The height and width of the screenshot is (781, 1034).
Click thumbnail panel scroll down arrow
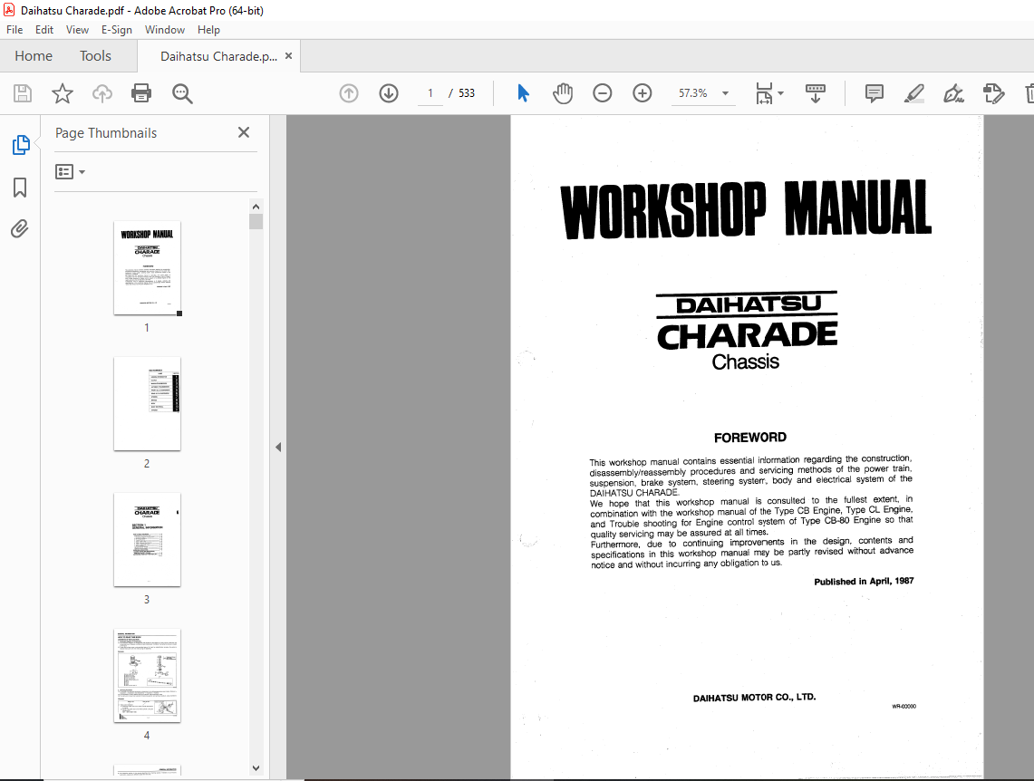pyautogui.click(x=256, y=767)
